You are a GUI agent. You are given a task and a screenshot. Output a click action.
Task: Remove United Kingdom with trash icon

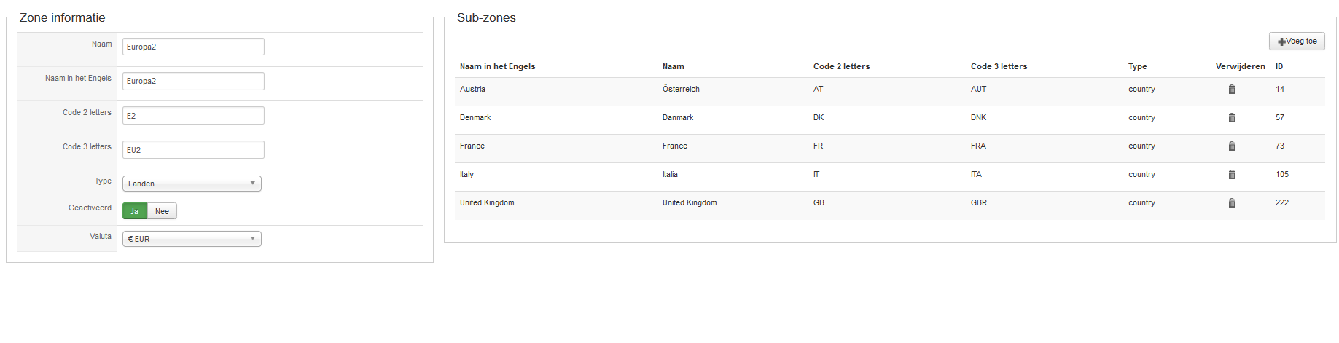1232,203
